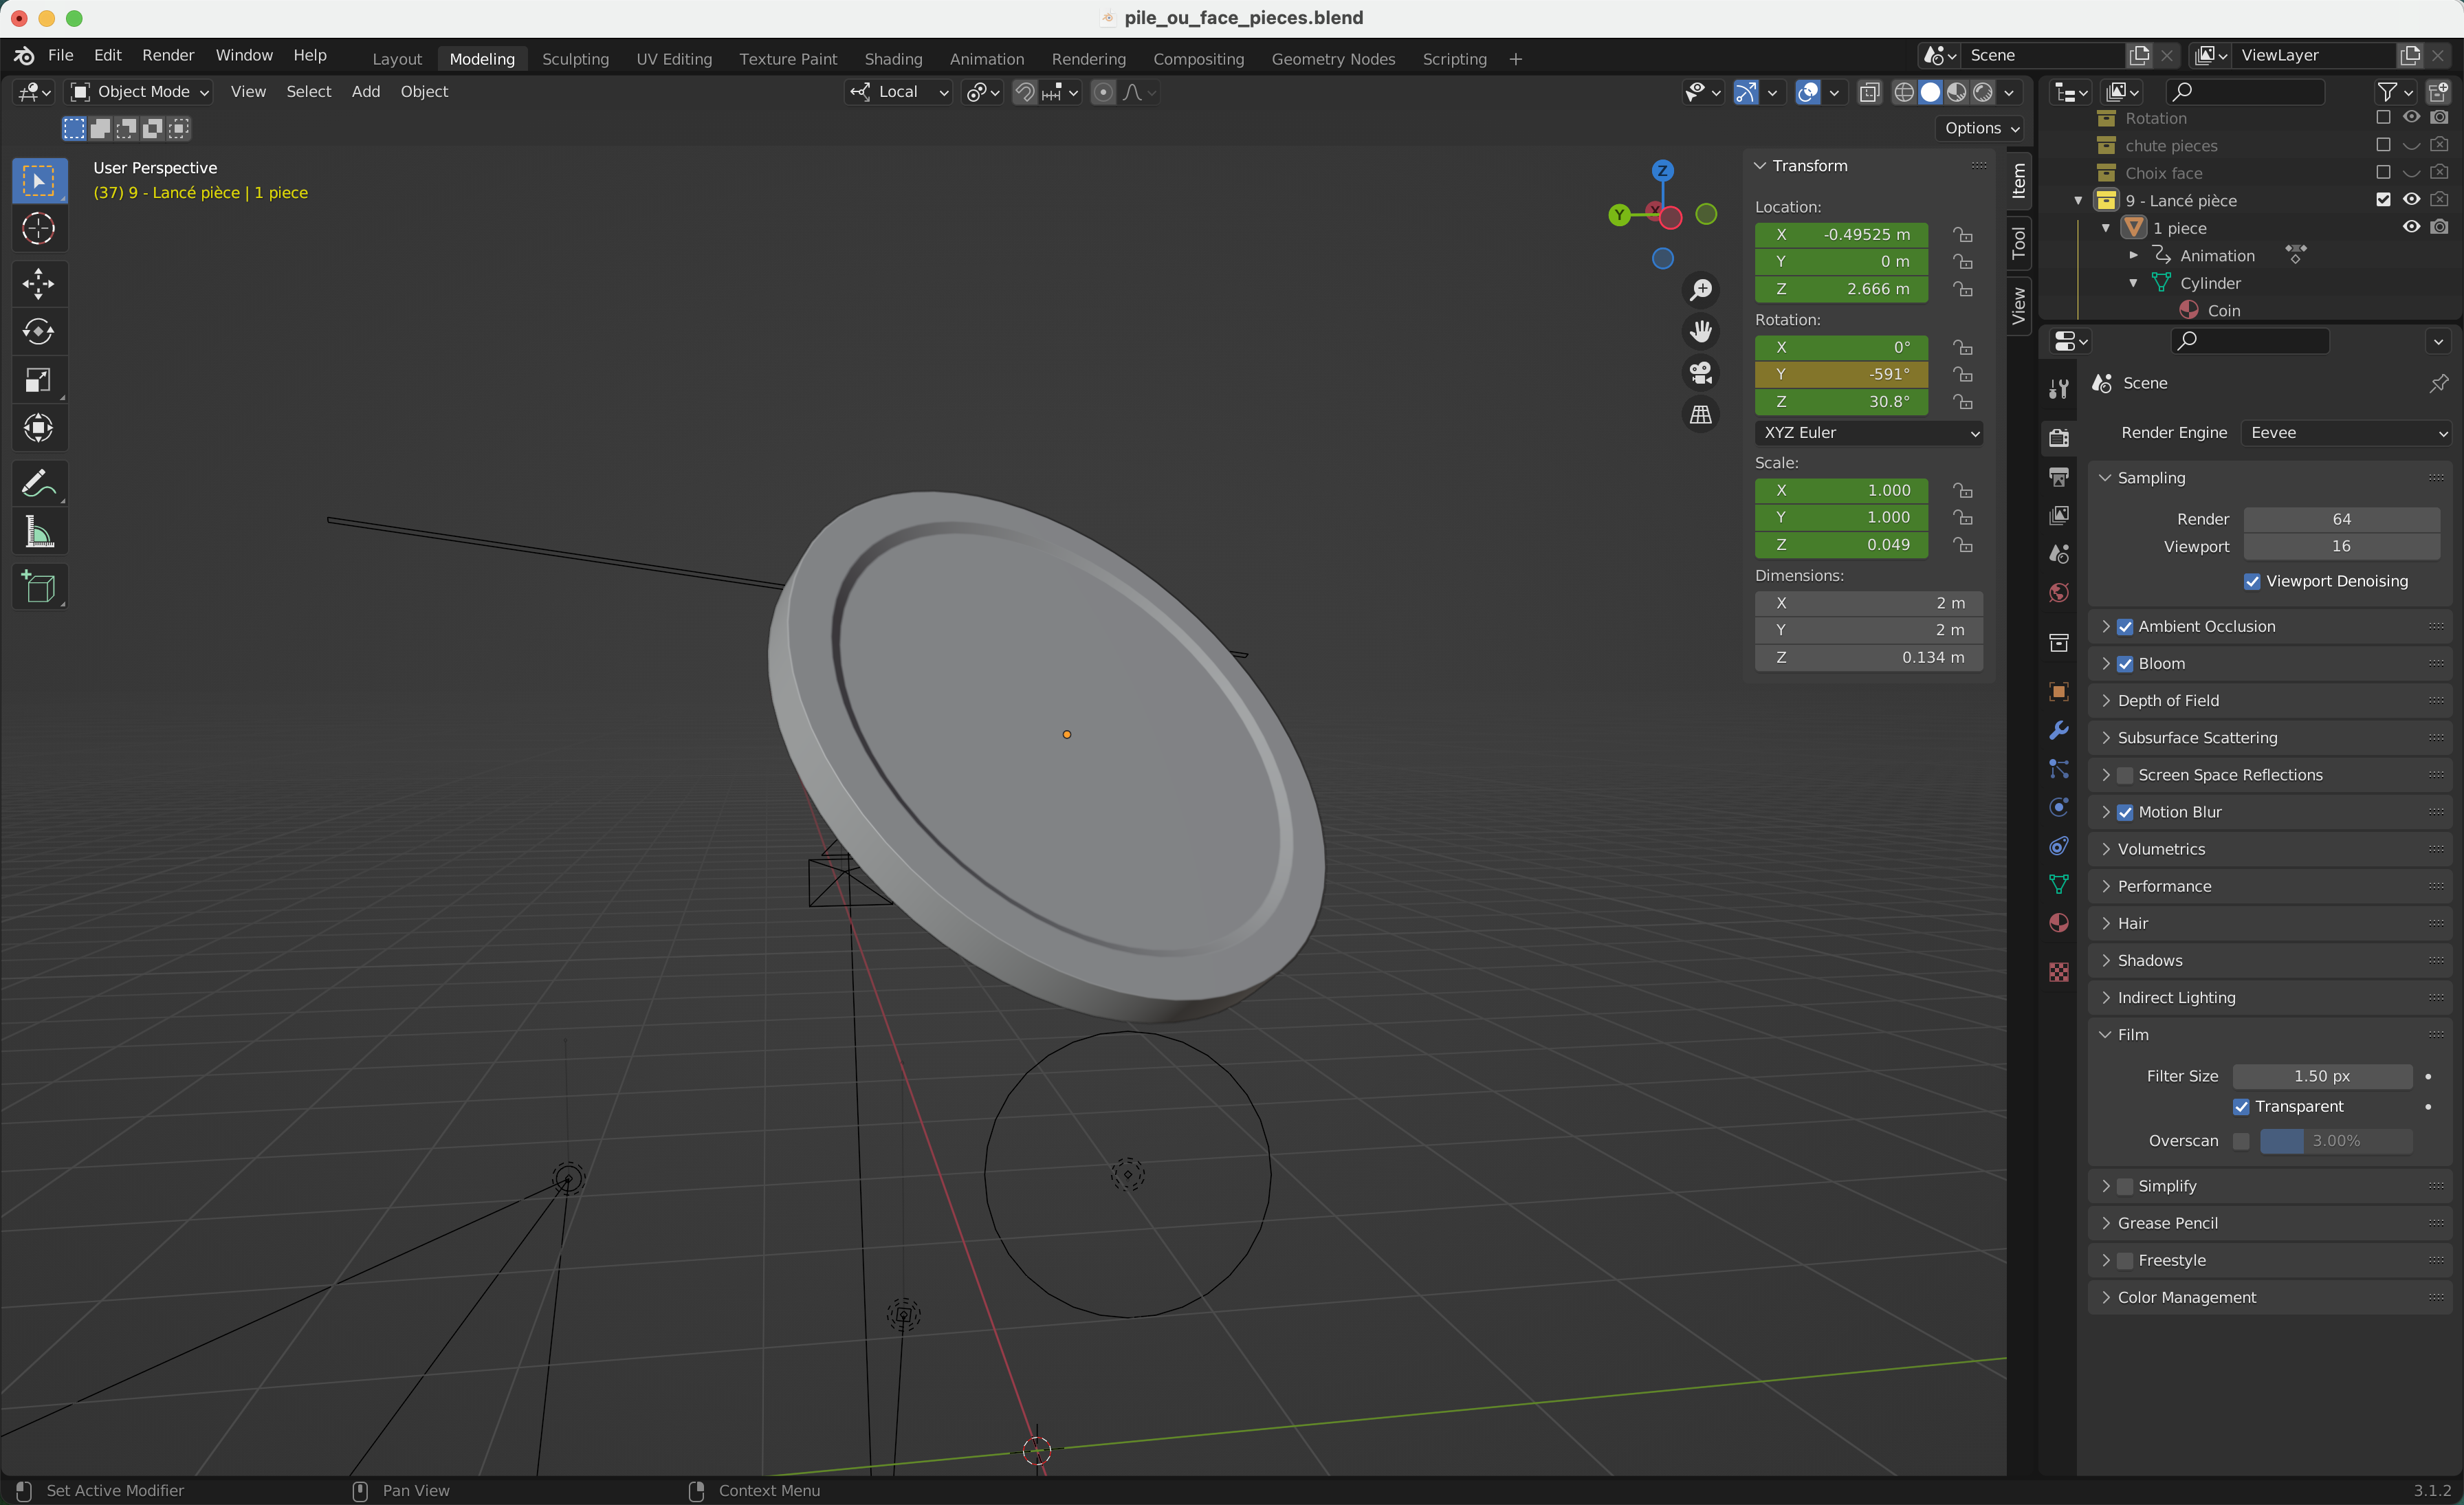Open the Render Engine Eevee dropdown
The height and width of the screenshot is (1505, 2464).
pyautogui.click(x=2345, y=433)
